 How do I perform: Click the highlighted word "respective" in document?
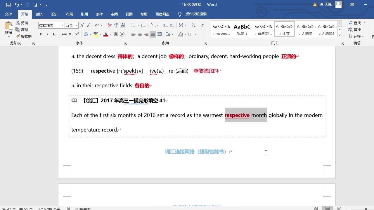click(237, 115)
